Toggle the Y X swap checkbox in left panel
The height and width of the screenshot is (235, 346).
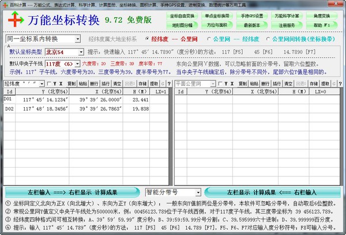(x=49, y=84)
